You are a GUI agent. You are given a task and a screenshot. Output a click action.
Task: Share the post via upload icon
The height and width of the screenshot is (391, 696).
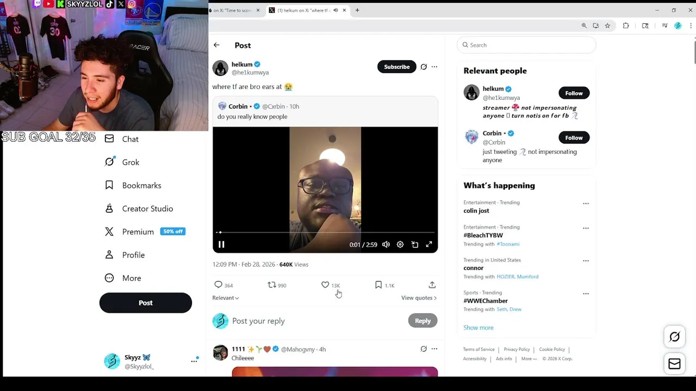pyautogui.click(x=432, y=285)
